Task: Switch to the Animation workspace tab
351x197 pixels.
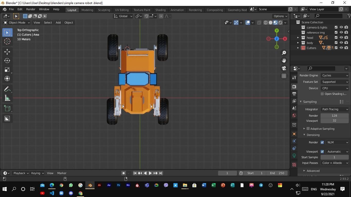Action: click(x=177, y=10)
